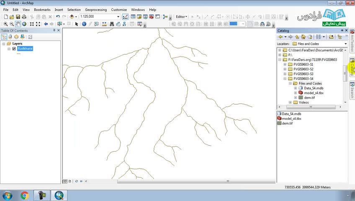Select the Zoom In tool
355x201 pixels.
(5, 24)
